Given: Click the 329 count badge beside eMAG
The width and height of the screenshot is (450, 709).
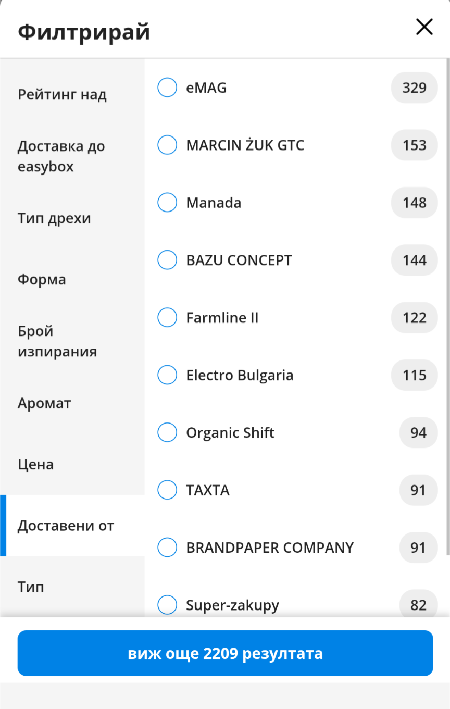Looking at the screenshot, I should point(414,88).
